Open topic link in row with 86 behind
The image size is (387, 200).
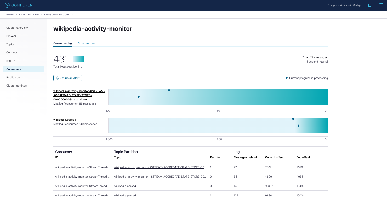click(x=160, y=177)
